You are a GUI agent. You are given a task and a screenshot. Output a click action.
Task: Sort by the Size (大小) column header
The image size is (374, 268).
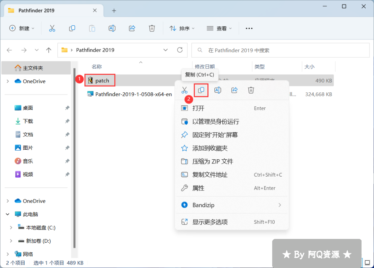(309, 67)
